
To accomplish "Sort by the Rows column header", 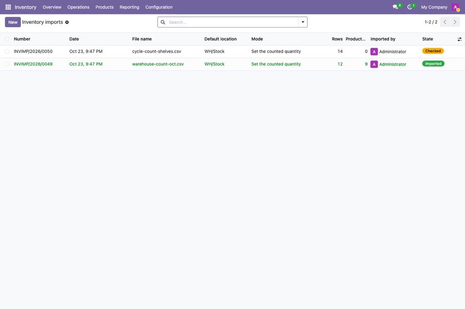I will (x=337, y=39).
